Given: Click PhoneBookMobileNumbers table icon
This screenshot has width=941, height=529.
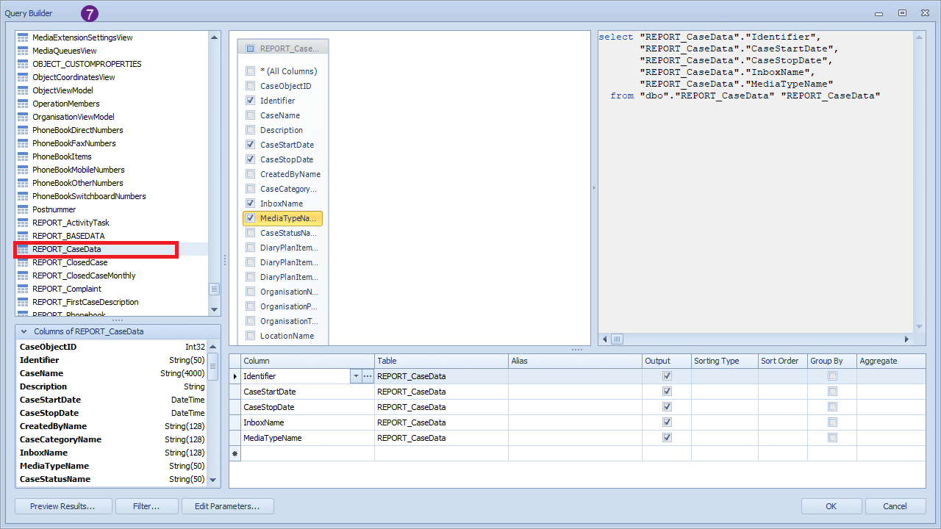Looking at the screenshot, I should pos(23,170).
